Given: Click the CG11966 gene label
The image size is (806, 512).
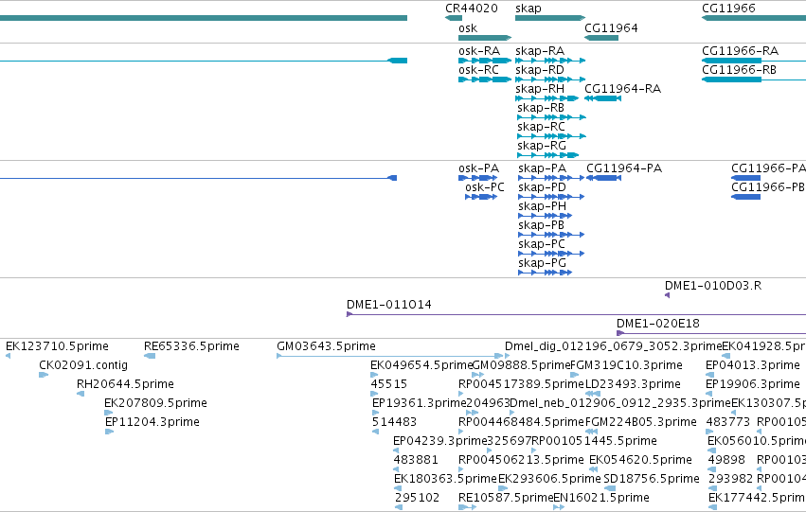Looking at the screenshot, I should 728,9.
